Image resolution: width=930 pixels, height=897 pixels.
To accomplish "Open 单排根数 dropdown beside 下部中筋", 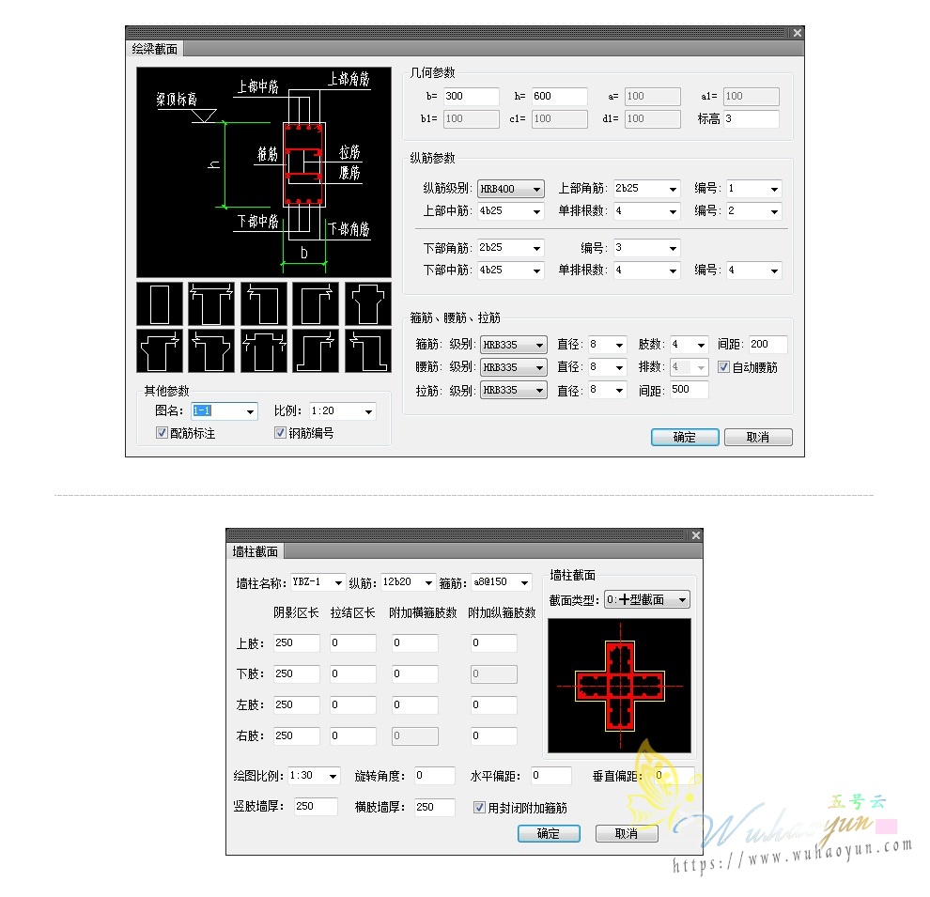I will coord(646,271).
